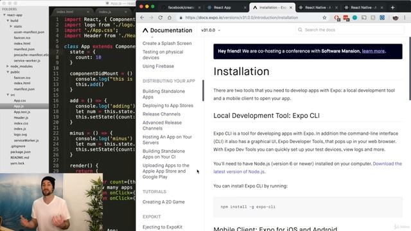The width and height of the screenshot is (411, 231).
Task: Open 'Testing on physical devices' docs link
Action: 162,55
